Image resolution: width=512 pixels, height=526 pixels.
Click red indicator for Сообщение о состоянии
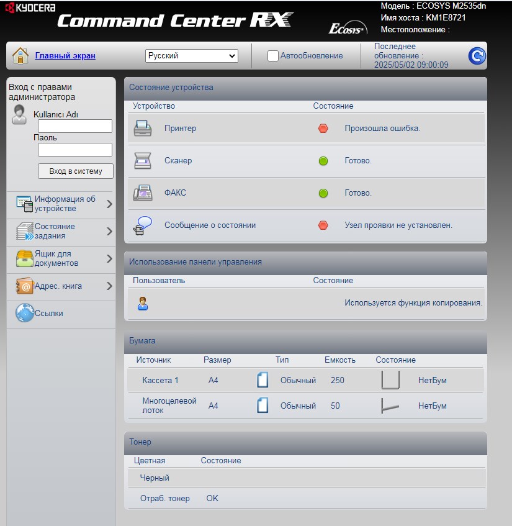[x=323, y=225]
